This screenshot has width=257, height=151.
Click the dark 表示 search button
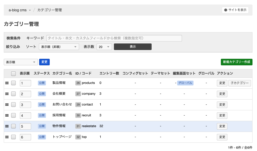tap(133, 47)
